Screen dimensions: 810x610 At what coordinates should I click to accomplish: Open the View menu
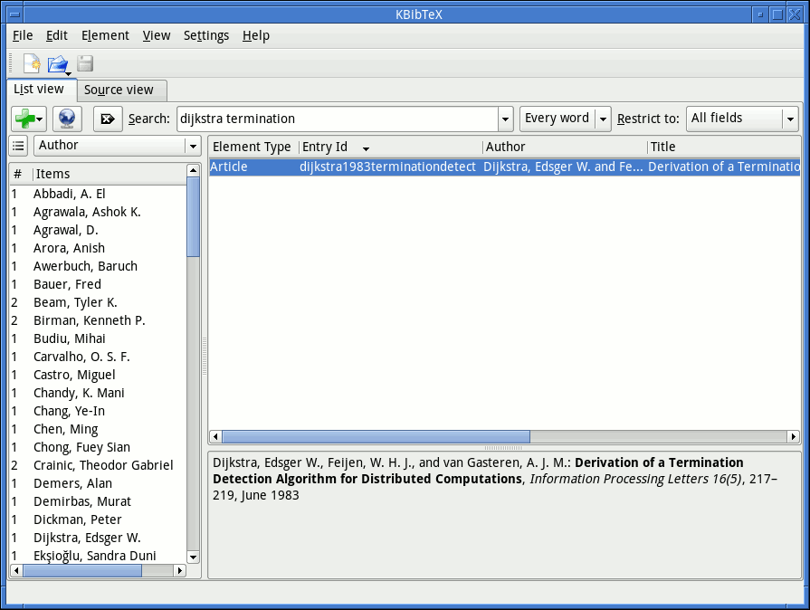(157, 35)
